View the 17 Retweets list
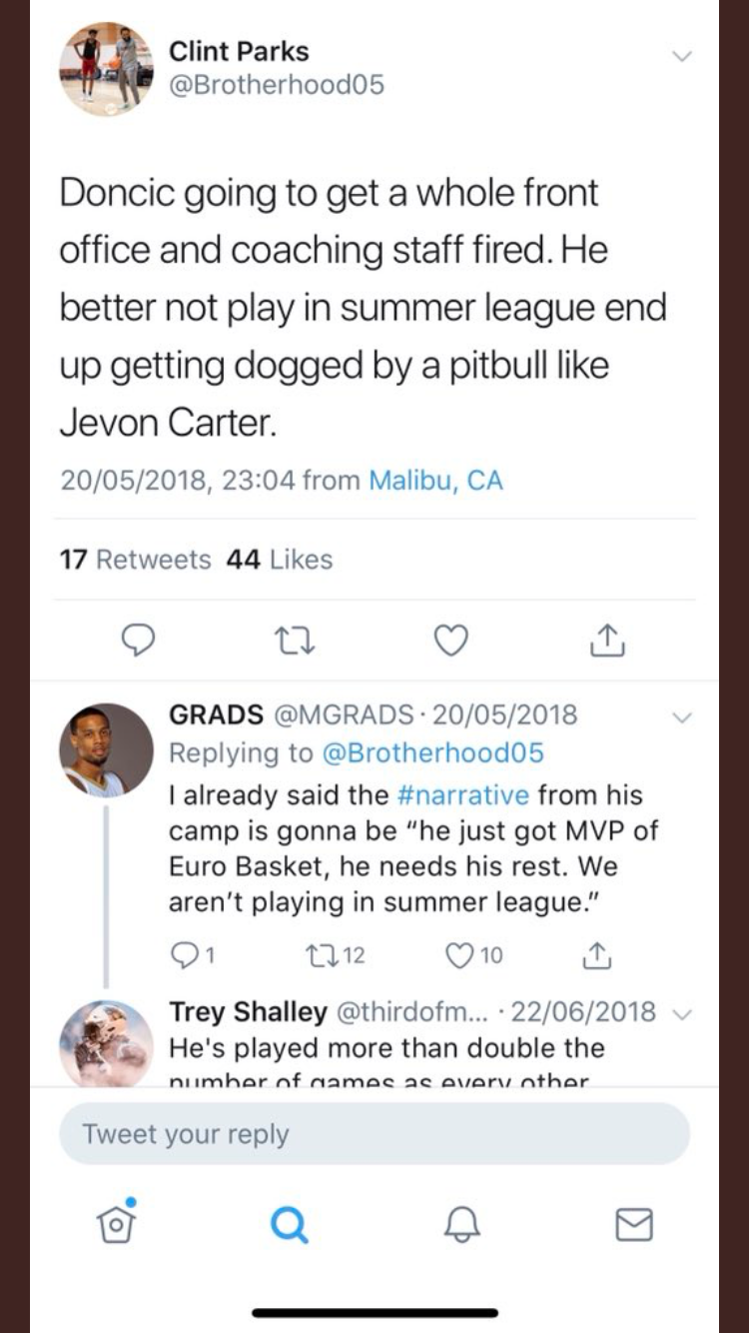The width and height of the screenshot is (749, 1333). coord(136,560)
